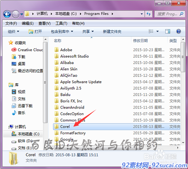Select 下载 in favorites

18,57
